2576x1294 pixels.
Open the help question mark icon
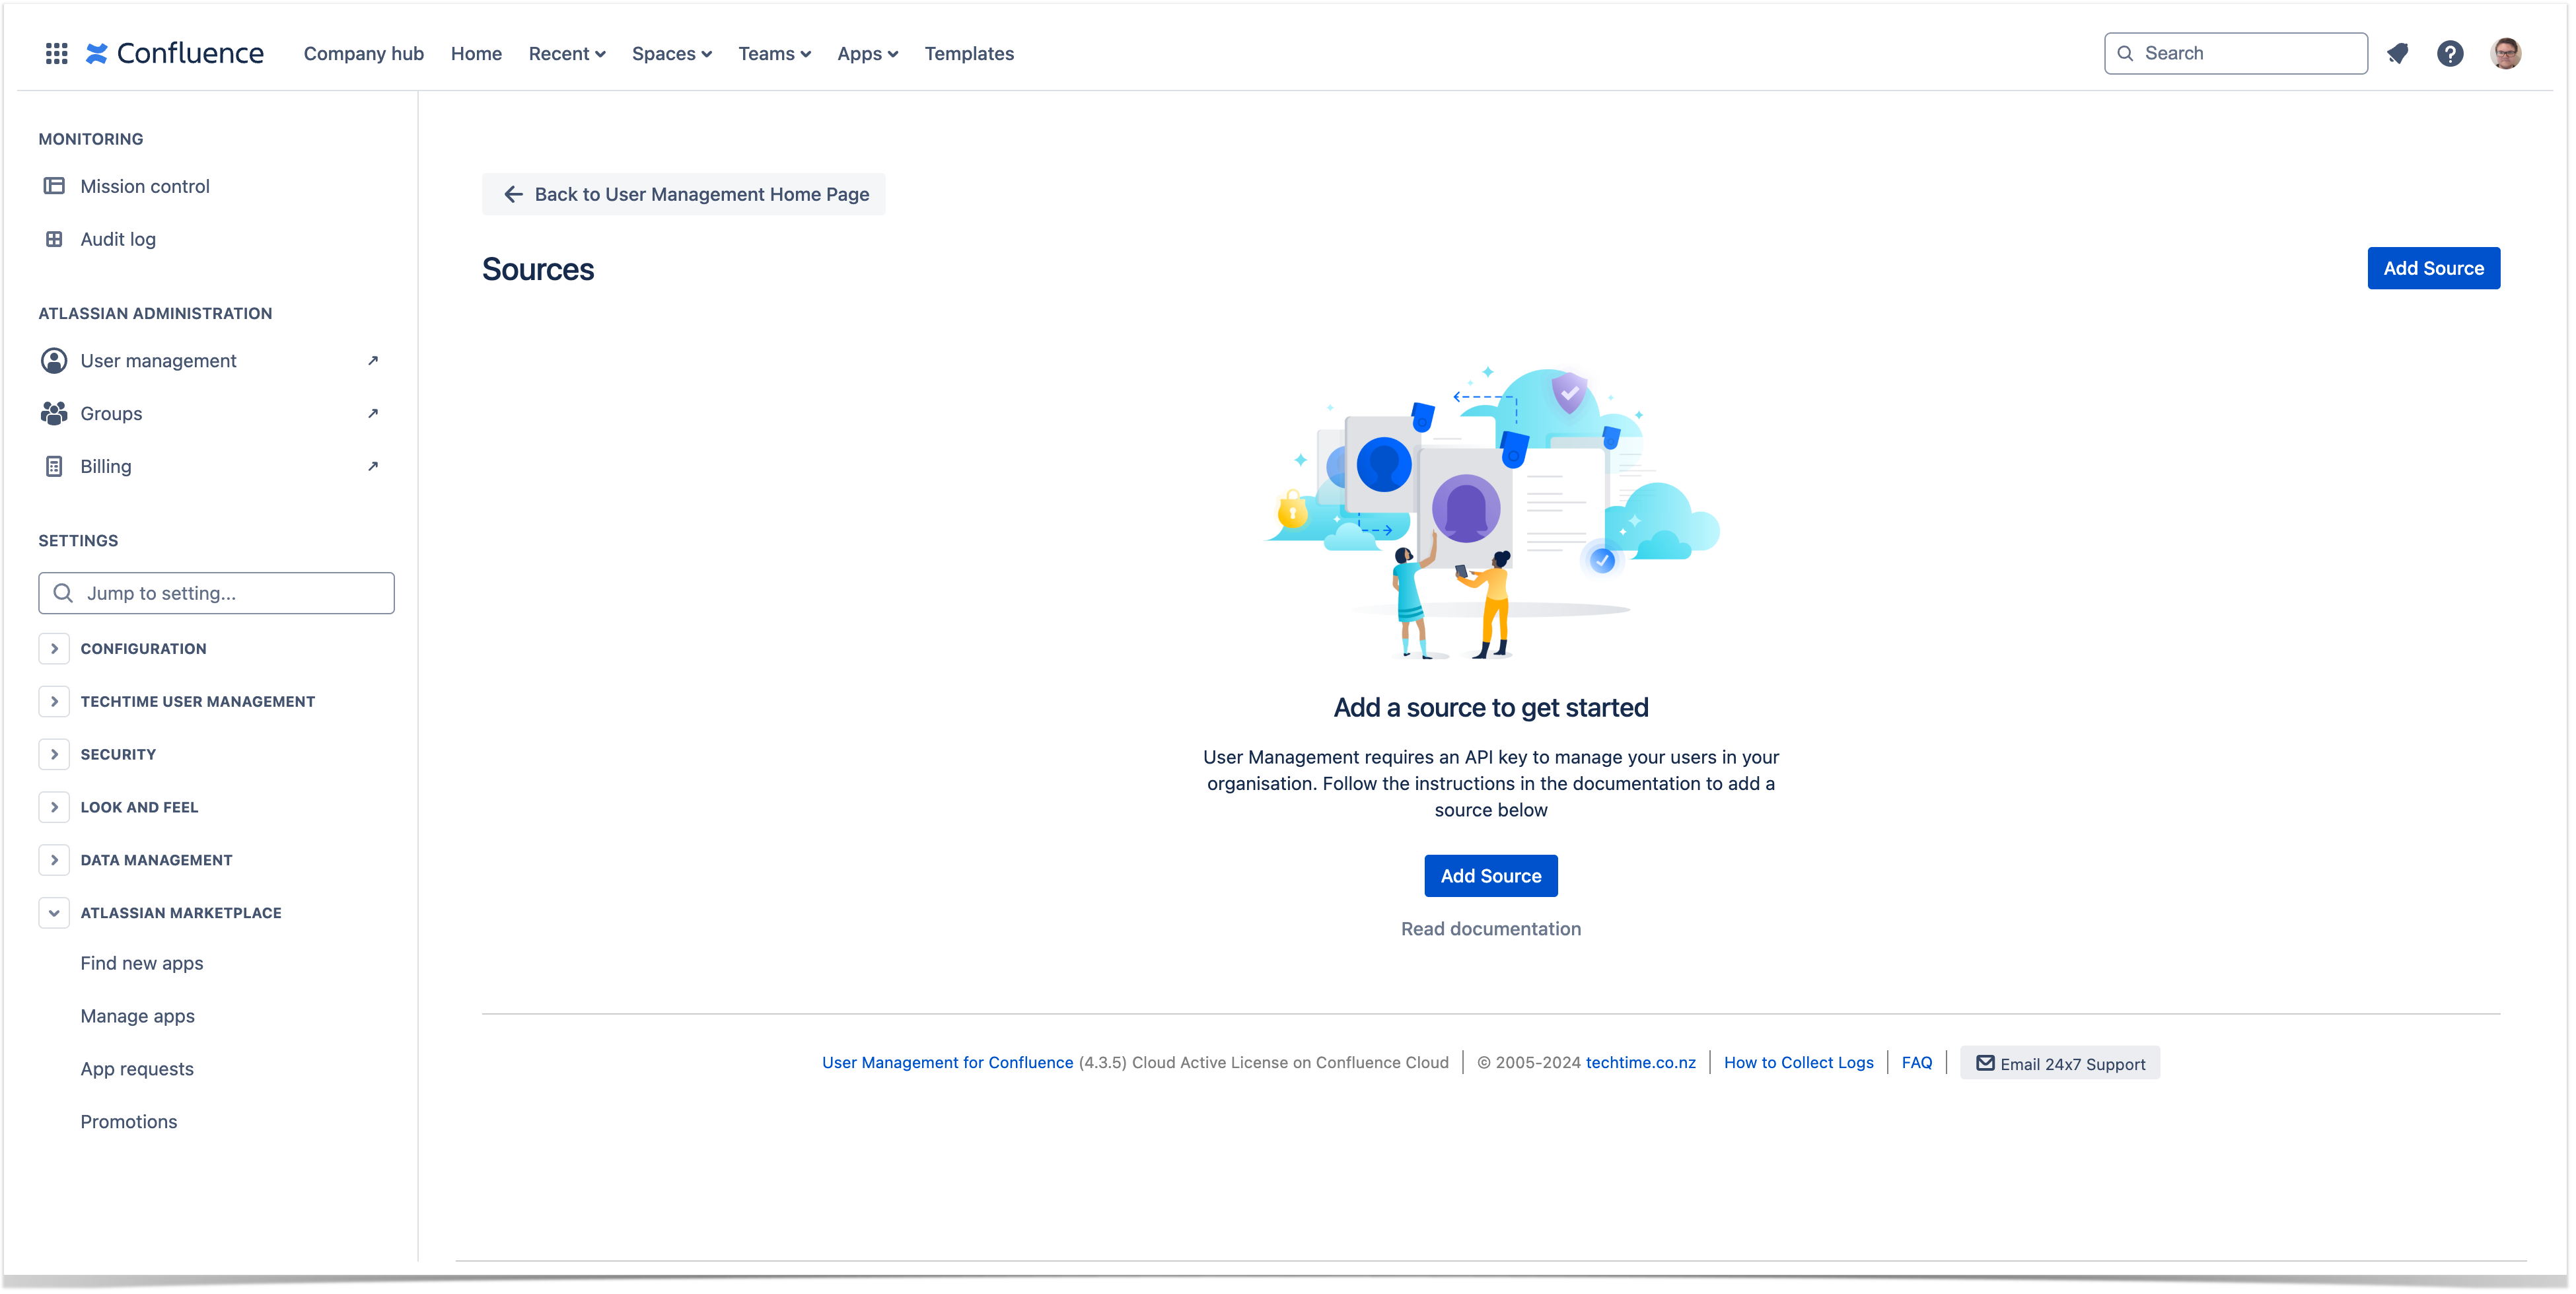pyautogui.click(x=2450, y=53)
